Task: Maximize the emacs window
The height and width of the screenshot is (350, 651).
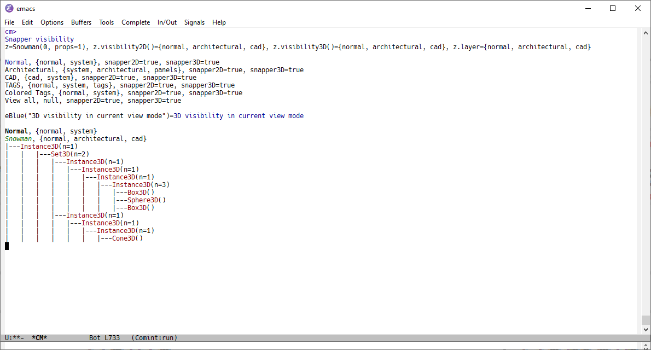Action: [x=613, y=8]
